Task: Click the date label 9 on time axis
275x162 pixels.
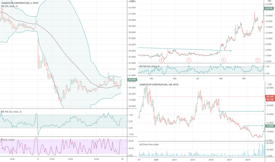Action: (38, 159)
